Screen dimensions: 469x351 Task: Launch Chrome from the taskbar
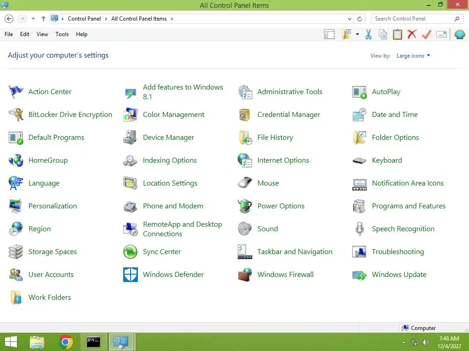click(x=65, y=342)
